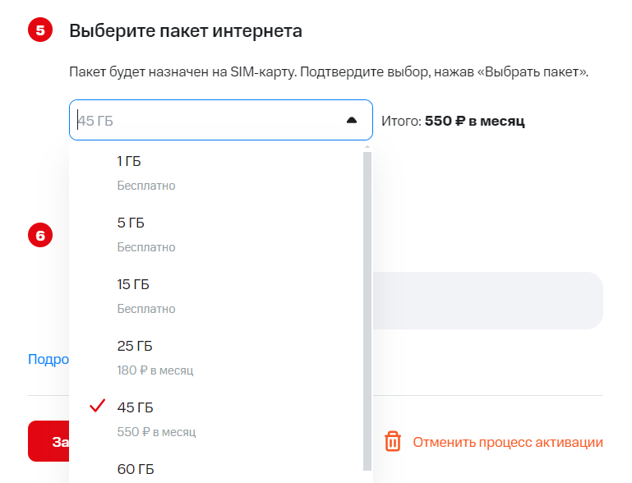Click the red checkmark beside 45 ГБ
632x483 pixels.
point(98,407)
